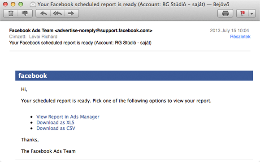Click the date 2013 July 15 10:04
This screenshot has width=260, height=162.
coord(230,30)
